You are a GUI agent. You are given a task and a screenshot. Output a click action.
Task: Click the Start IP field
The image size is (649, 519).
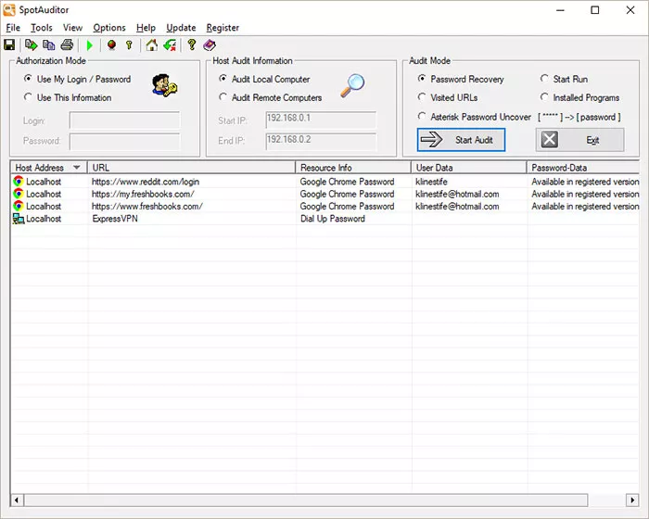[x=321, y=120]
